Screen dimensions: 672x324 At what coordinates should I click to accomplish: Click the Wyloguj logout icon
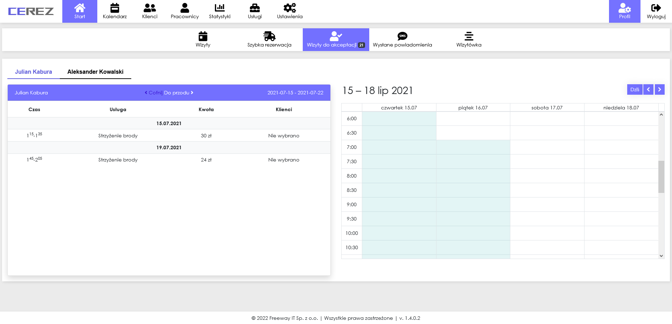click(x=656, y=8)
